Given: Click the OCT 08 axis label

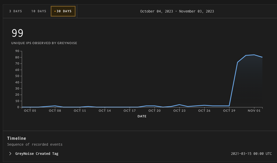Looking at the screenshot, I should 55,110.
